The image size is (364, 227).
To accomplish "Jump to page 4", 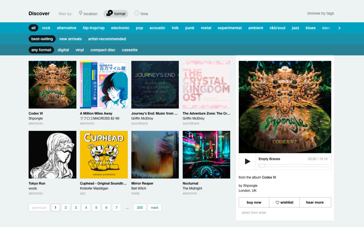I will tap(86, 208).
